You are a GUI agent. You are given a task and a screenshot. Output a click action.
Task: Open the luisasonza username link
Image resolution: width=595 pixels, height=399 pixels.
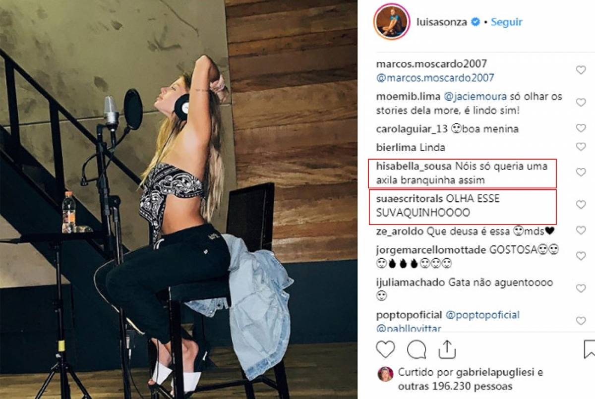click(442, 22)
